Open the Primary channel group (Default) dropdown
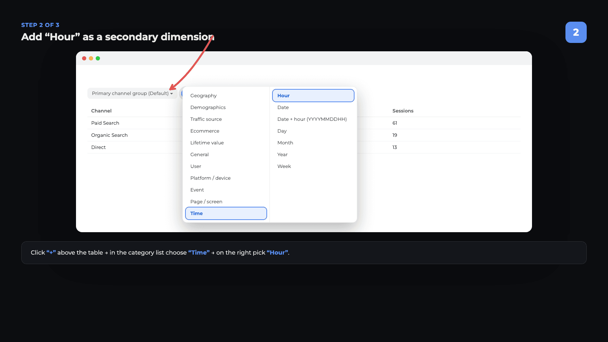 pos(132,93)
